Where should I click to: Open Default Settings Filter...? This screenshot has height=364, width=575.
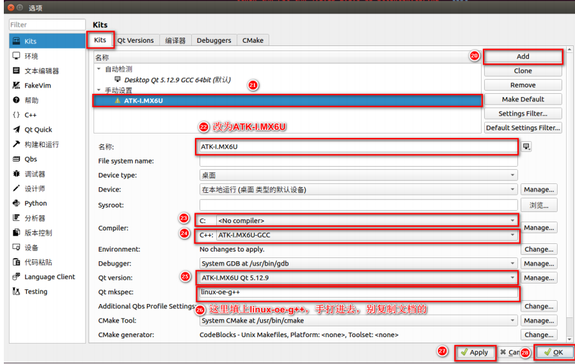click(x=523, y=128)
